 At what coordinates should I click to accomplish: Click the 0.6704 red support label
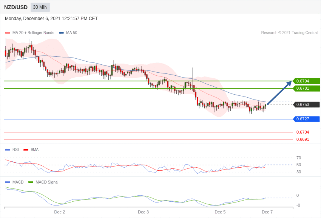coord(302,132)
